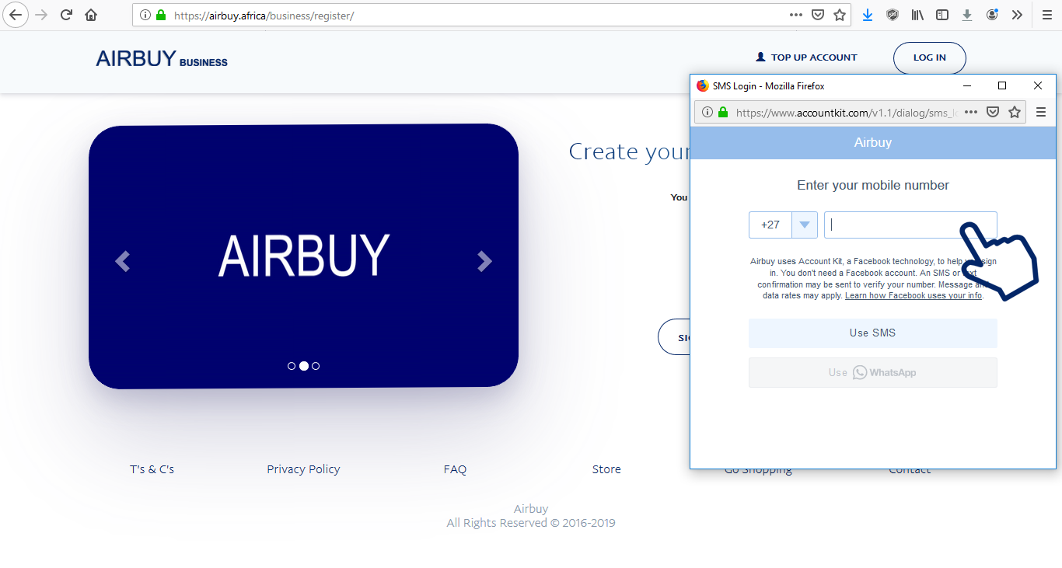Open main Firefox hamburger menu

(1046, 15)
